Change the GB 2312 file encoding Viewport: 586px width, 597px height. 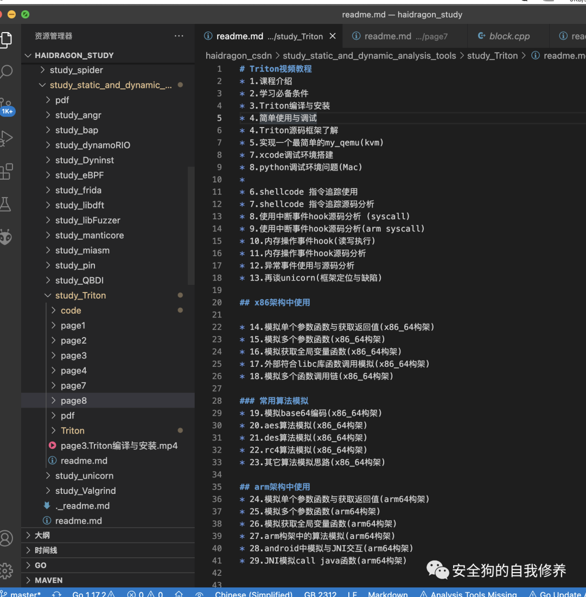tap(320, 594)
